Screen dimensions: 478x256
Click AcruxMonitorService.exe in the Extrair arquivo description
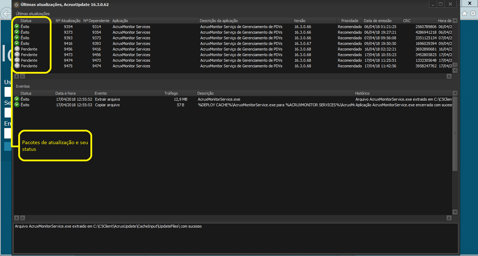[219, 99]
